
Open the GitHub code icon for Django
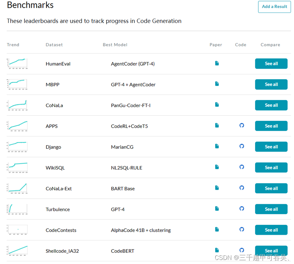[x=242, y=146]
